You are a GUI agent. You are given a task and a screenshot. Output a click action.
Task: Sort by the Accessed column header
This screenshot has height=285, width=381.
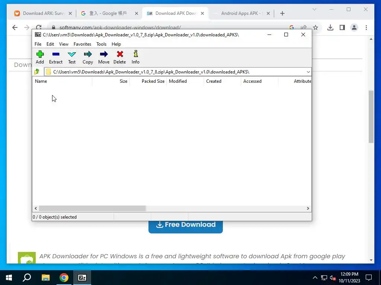pyautogui.click(x=259, y=81)
